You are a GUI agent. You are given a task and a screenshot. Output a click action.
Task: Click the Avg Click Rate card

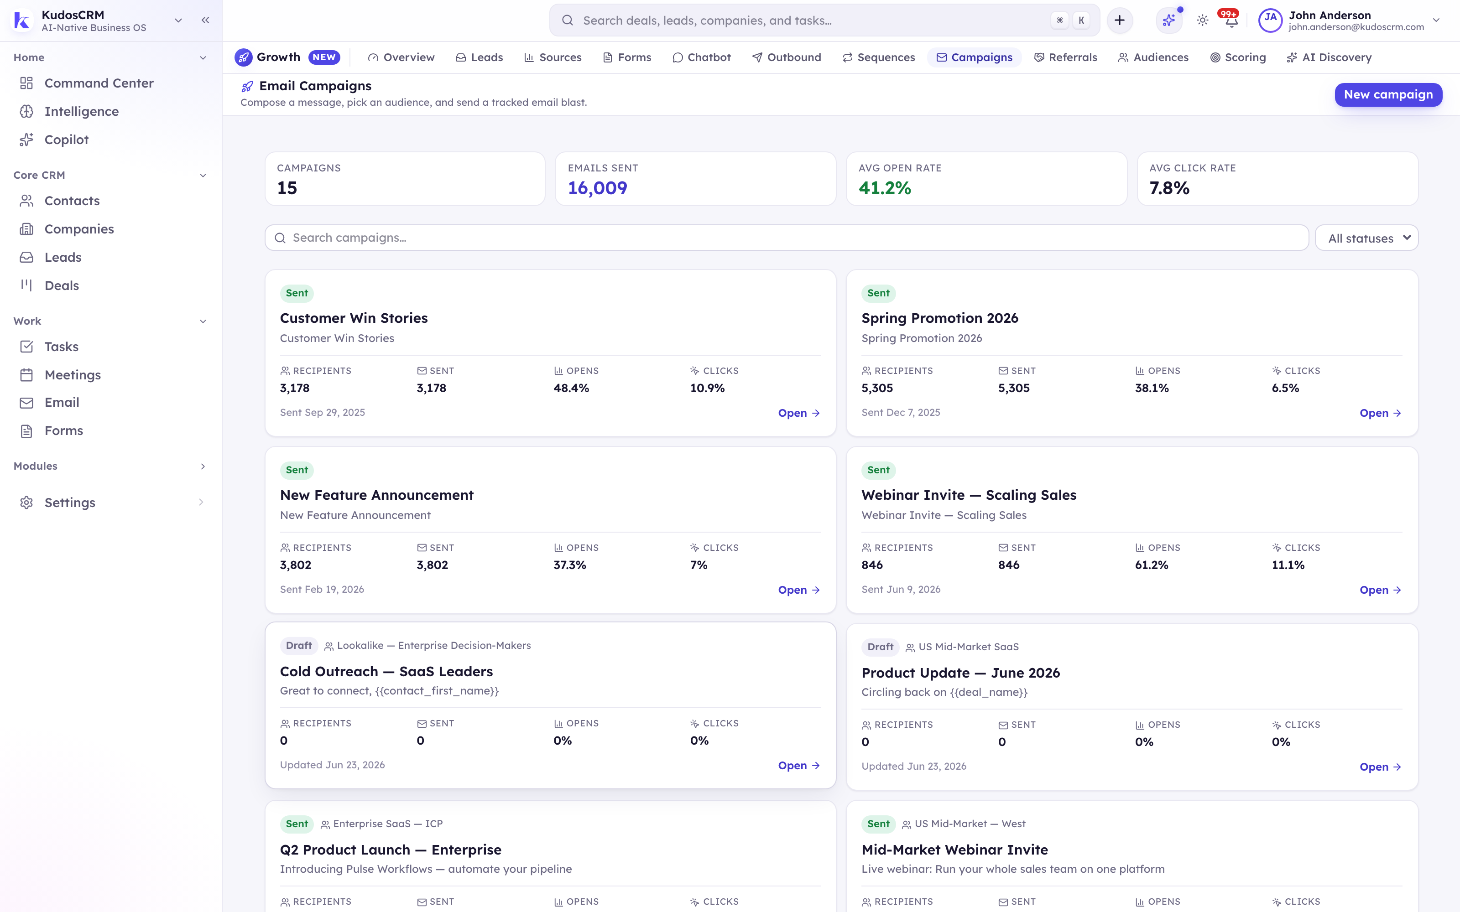(x=1278, y=179)
